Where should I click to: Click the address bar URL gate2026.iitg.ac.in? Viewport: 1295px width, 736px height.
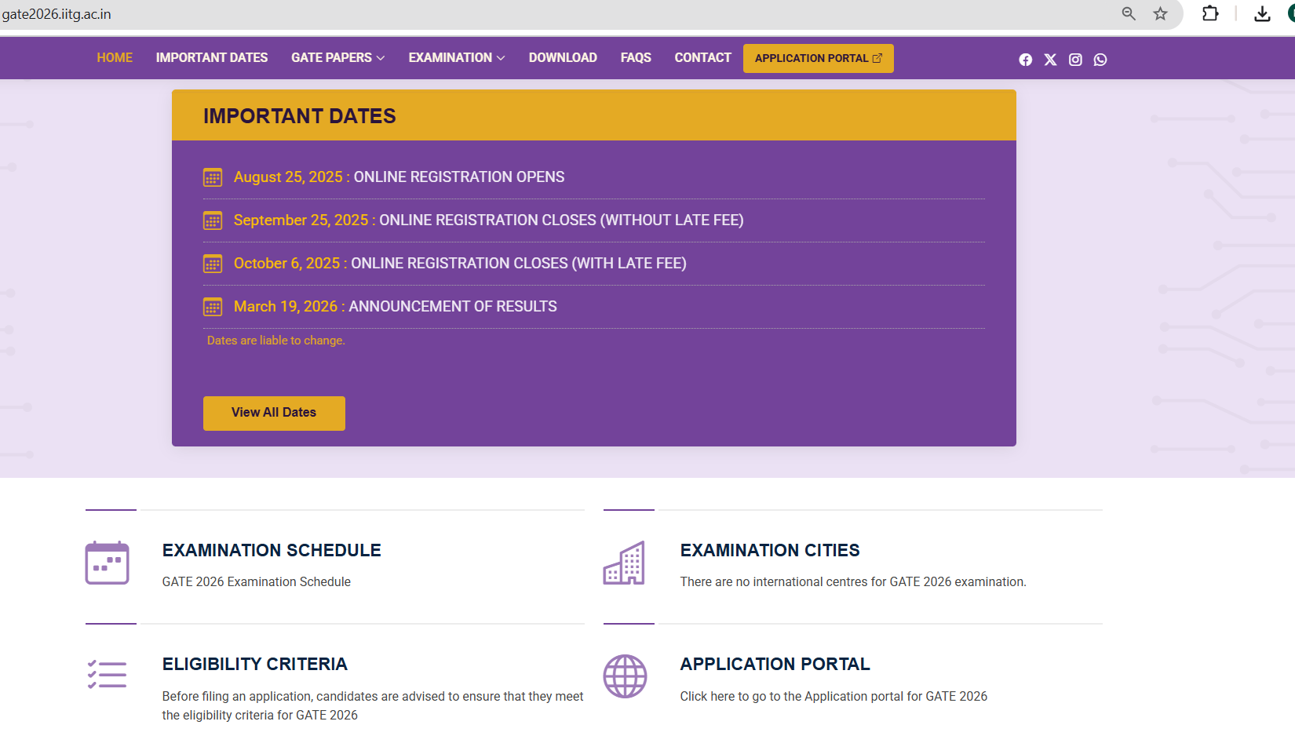pos(57,14)
